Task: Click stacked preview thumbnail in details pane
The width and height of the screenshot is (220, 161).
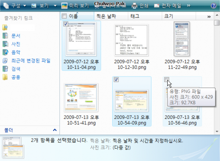Action: coord(13,148)
